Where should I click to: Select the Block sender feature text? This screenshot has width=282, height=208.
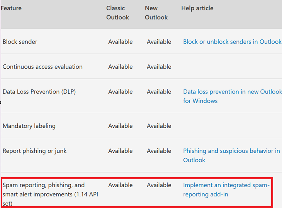coord(20,42)
